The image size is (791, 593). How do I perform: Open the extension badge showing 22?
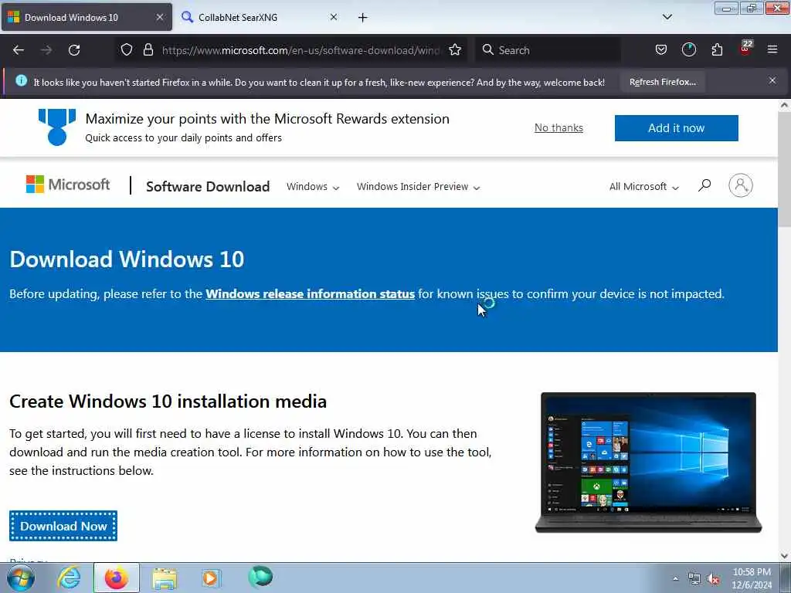[x=745, y=48]
